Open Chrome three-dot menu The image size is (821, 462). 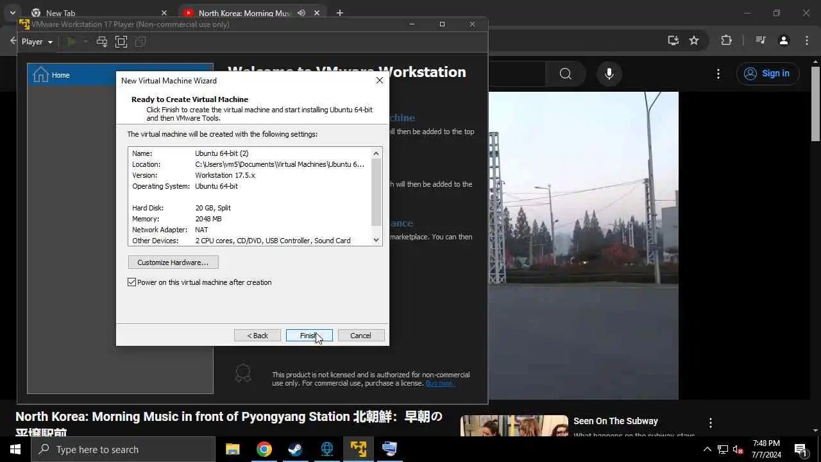[x=806, y=40]
